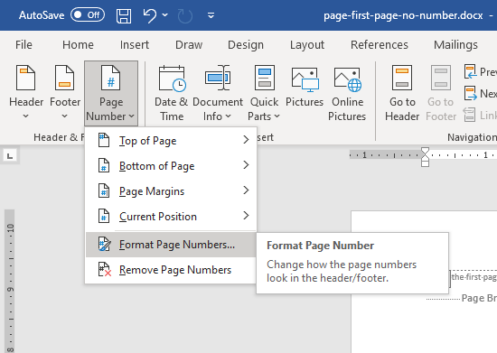Open Quick Parts dropdown

pyautogui.click(x=264, y=93)
